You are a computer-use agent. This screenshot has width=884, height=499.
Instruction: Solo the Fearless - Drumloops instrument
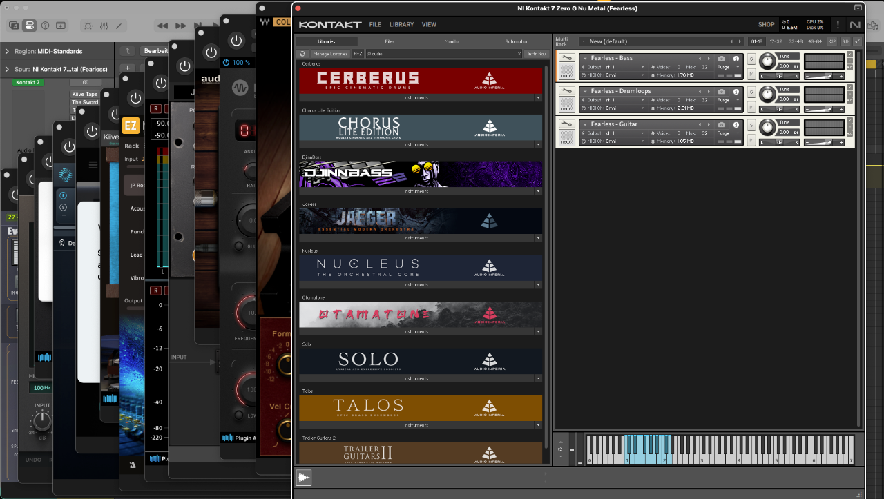click(x=751, y=92)
